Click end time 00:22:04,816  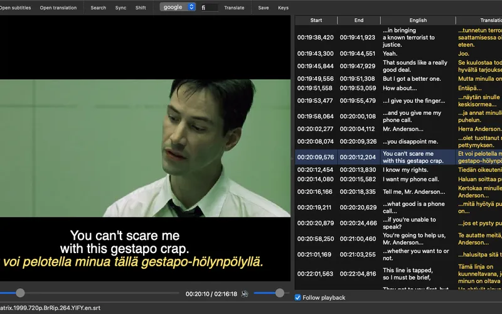point(358,274)
